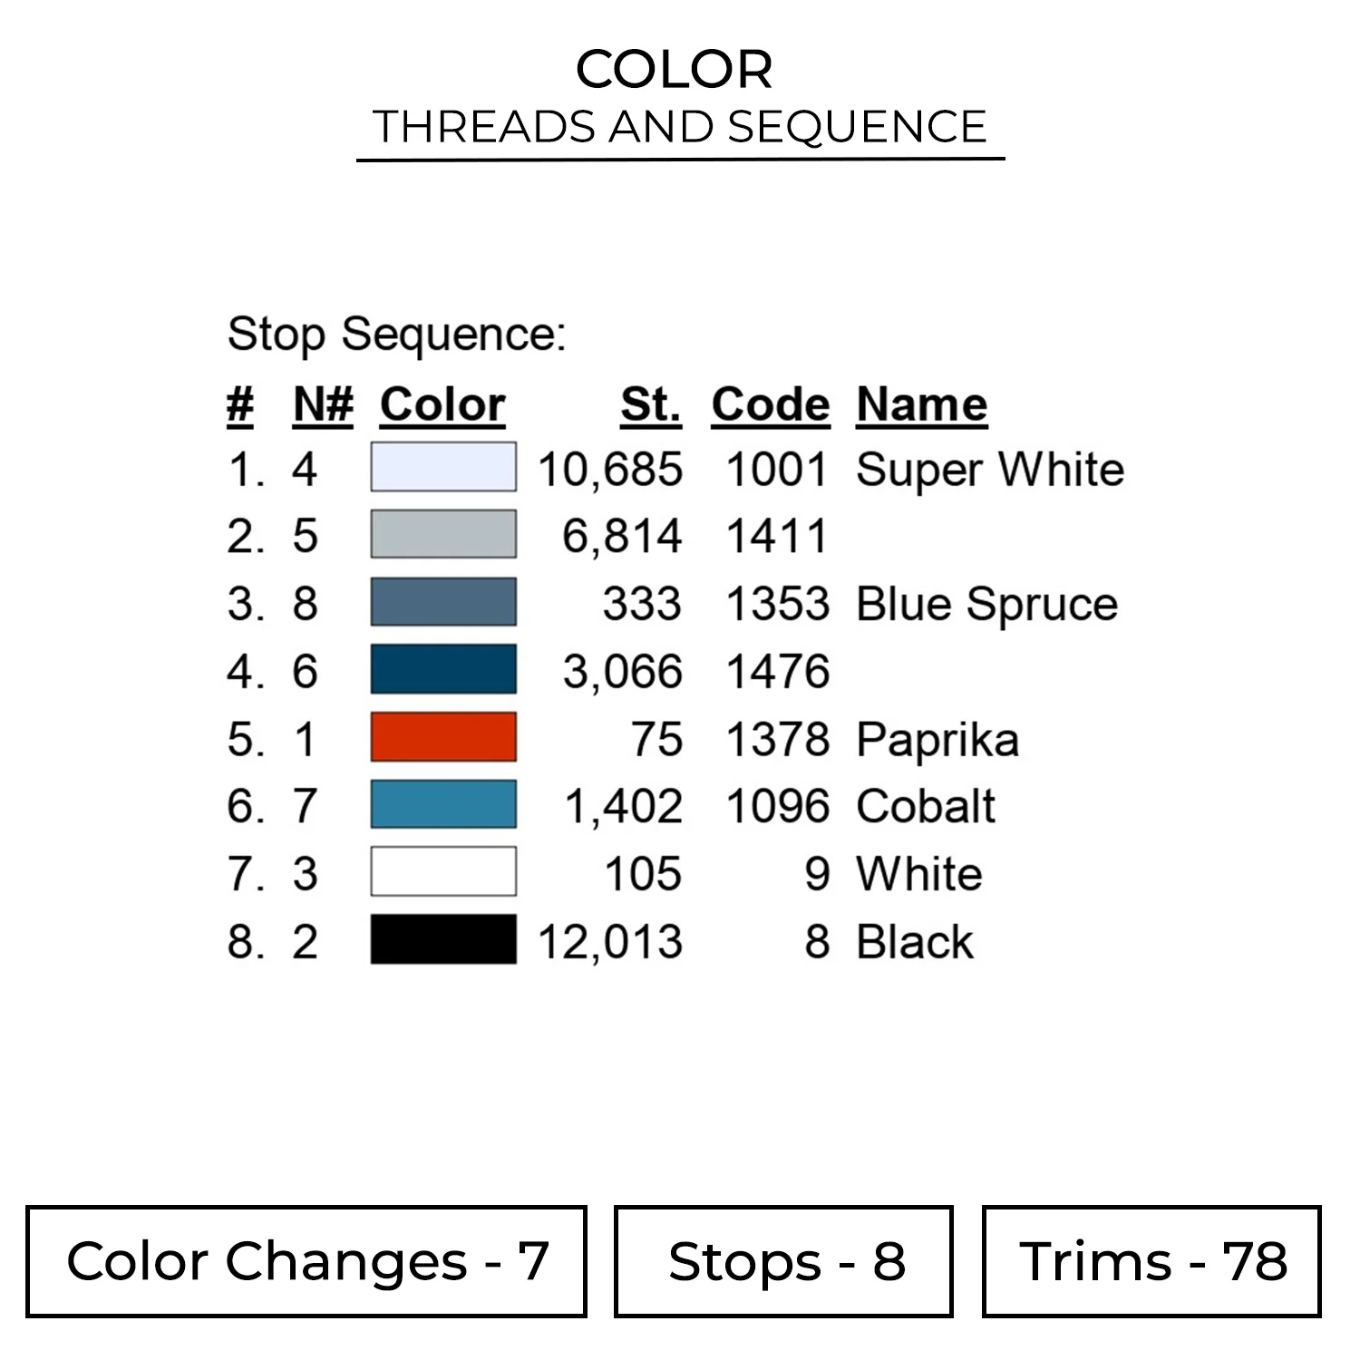Click the Threads and Sequence heading
The image size is (1360, 1360).
(680, 127)
